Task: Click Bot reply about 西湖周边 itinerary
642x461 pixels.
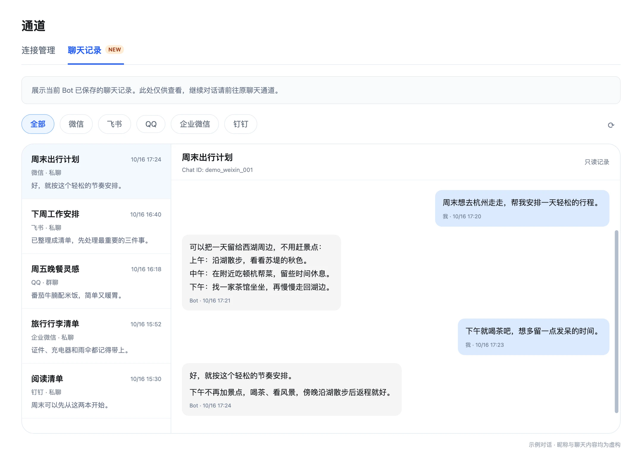Action: (261, 272)
